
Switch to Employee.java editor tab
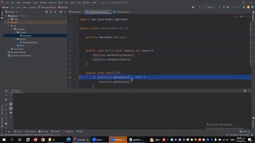[122, 12]
